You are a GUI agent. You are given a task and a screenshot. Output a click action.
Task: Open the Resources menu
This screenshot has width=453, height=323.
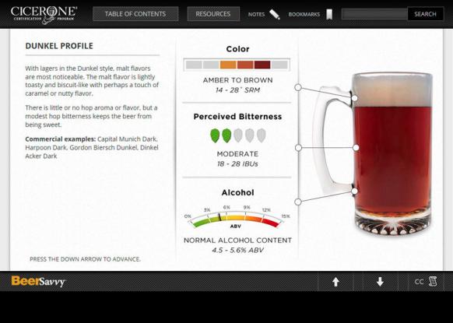213,14
